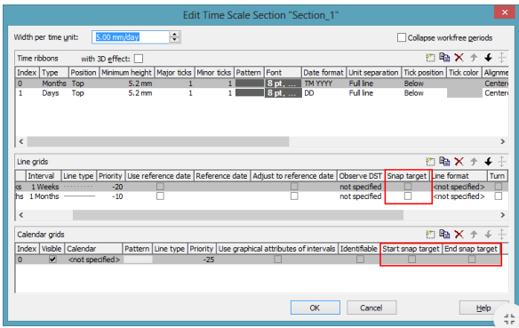519x328 pixels.
Task: Click the Width per time unit field
Action: pyautogui.click(x=131, y=37)
